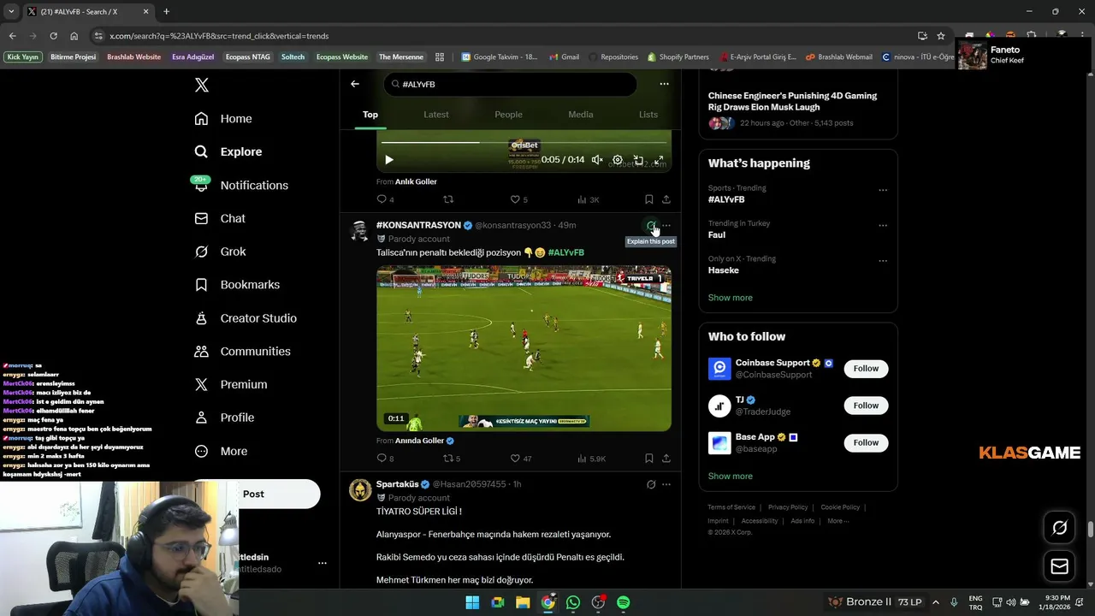
Task: Show more trends in What's happening
Action: pos(730,298)
